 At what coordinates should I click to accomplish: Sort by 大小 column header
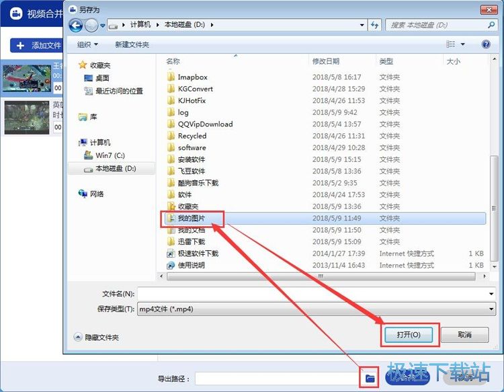453,61
